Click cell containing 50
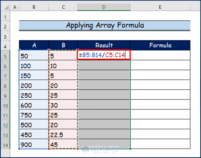201x158 pixels. pyautogui.click(x=34, y=55)
